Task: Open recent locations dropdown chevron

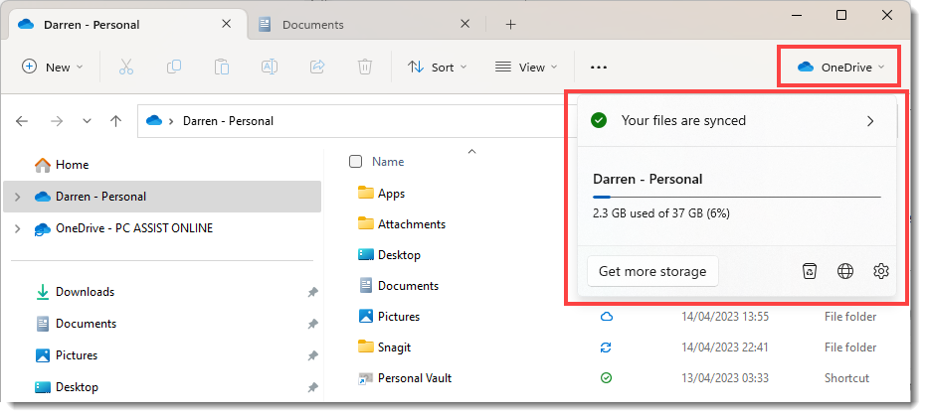Action: pyautogui.click(x=87, y=121)
